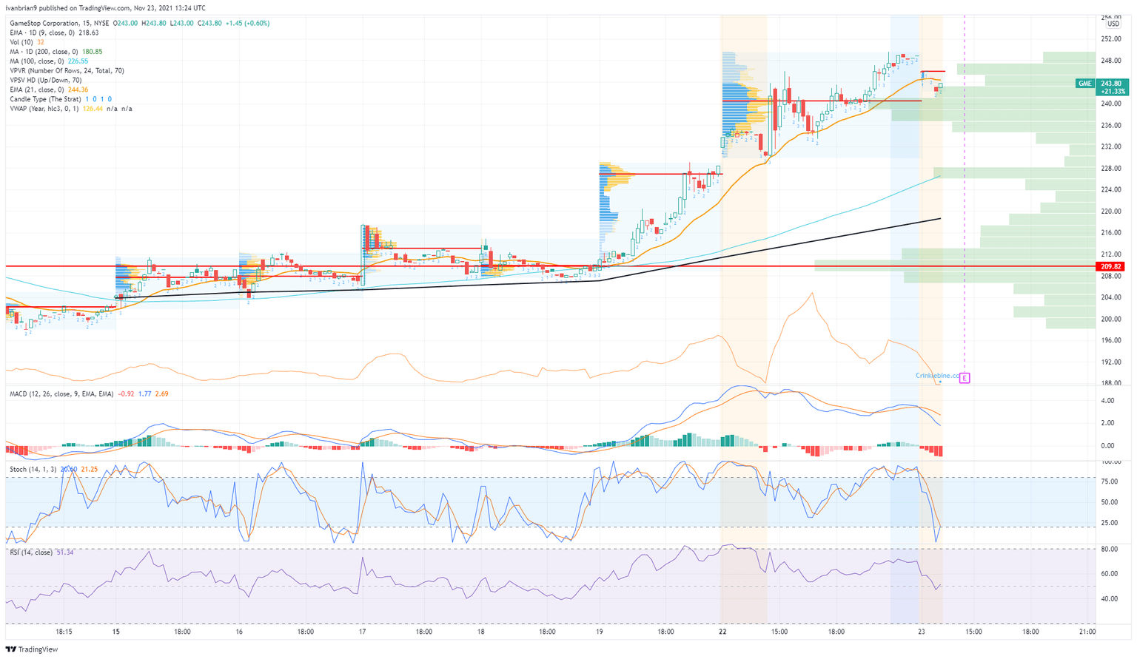1137x659 pixels.
Task: Click the MACD scale value 2.00
Action: click(1108, 423)
